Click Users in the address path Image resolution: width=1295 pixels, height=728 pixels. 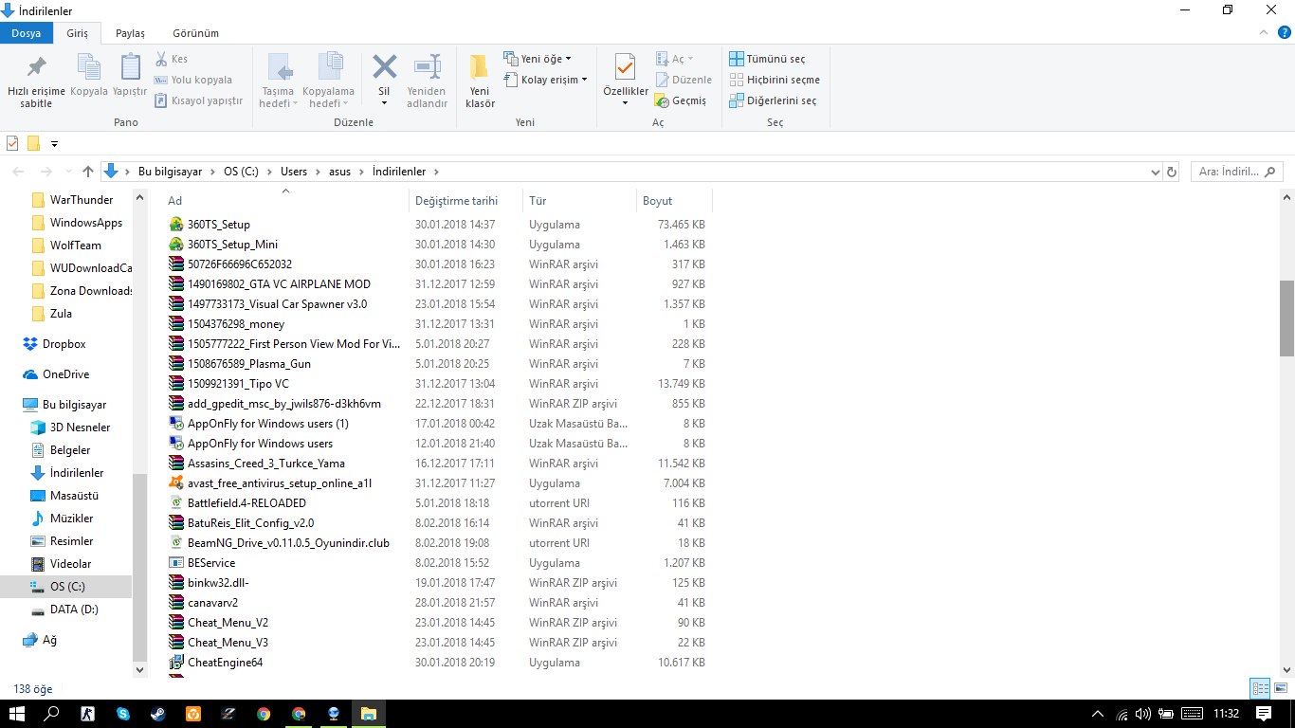point(294,172)
